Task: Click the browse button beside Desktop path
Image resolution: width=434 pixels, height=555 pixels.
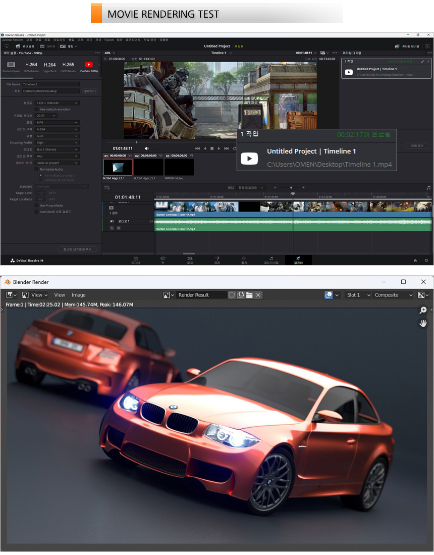Action: coord(89,91)
